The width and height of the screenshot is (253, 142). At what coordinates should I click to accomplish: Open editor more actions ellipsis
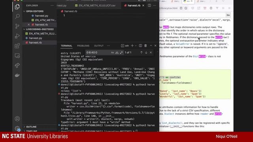[x=155, y=6]
